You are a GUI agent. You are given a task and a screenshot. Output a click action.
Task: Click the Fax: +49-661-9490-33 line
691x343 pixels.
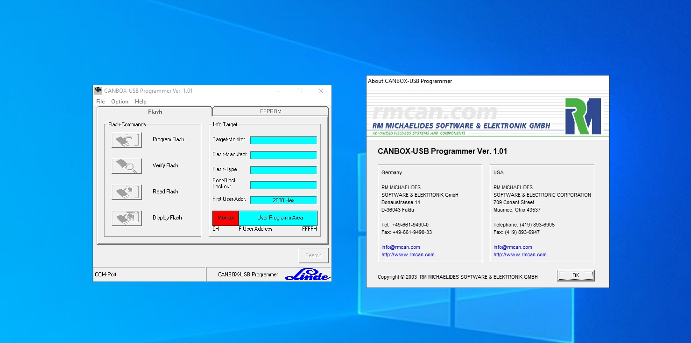pyautogui.click(x=407, y=232)
